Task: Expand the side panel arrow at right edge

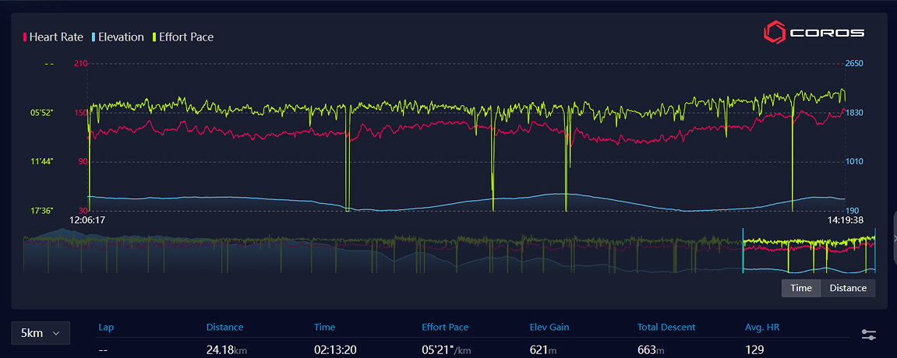Action: [x=894, y=239]
